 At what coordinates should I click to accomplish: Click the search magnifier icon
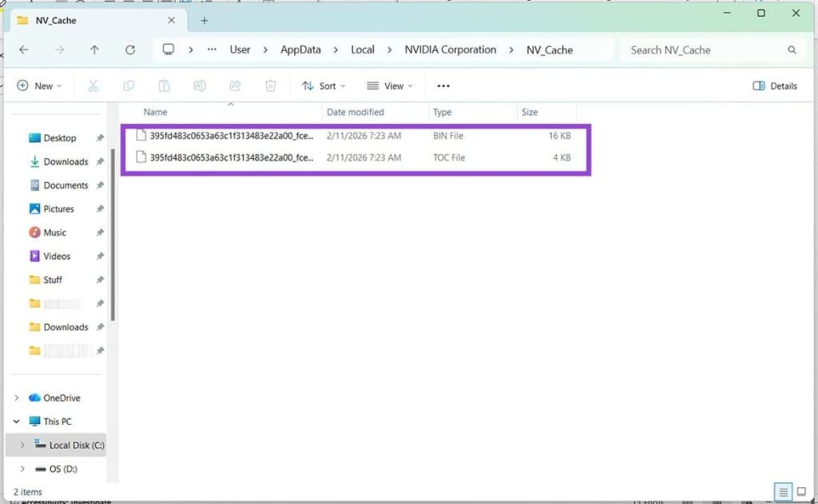[x=792, y=50]
